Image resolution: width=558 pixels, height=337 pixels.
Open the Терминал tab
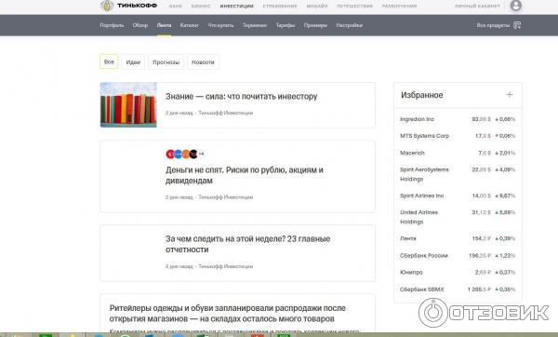[x=255, y=25]
